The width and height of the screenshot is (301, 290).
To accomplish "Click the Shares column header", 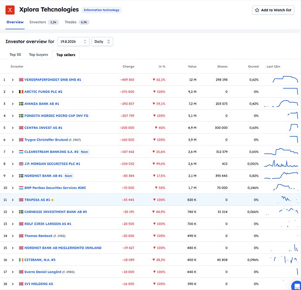I will coord(222,67).
